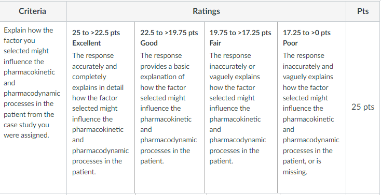Select the Good rating title
This screenshot has width=381, height=195.
149,43
